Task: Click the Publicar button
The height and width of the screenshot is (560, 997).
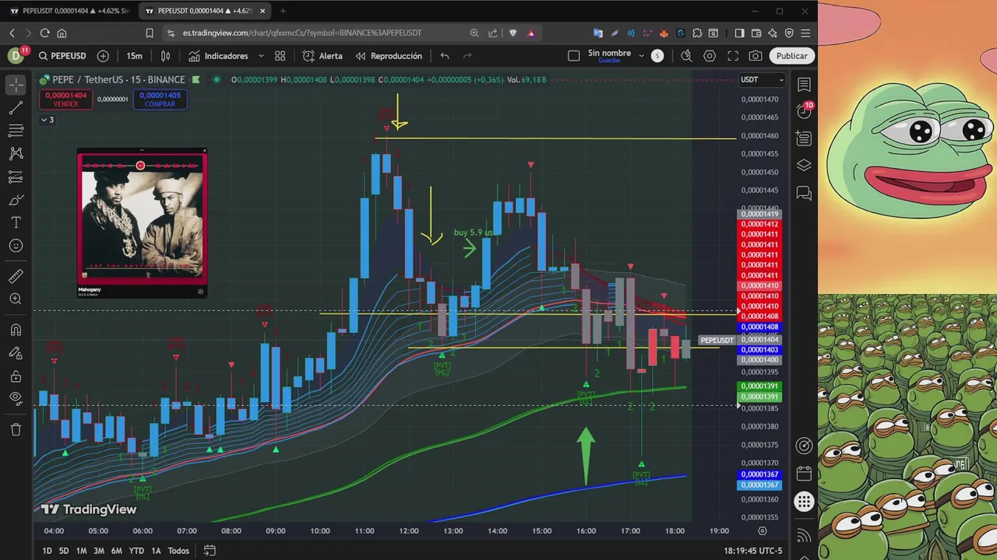Action: (x=791, y=56)
